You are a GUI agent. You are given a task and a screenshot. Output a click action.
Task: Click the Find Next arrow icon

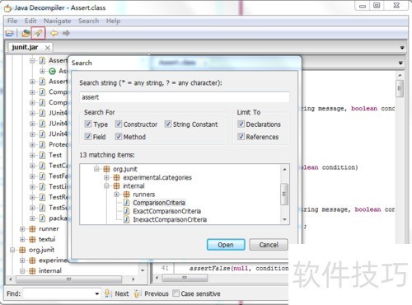(107, 293)
